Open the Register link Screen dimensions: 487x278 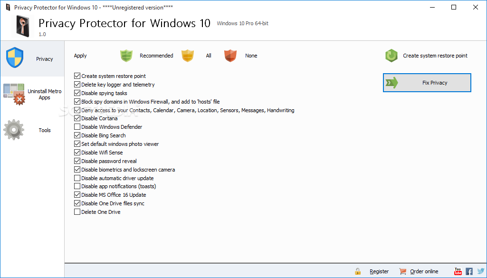point(379,271)
